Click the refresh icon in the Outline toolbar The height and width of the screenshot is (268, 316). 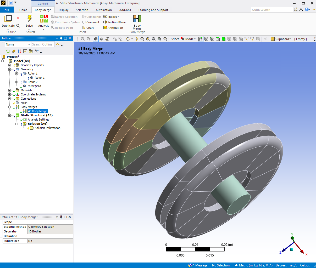(8, 51)
